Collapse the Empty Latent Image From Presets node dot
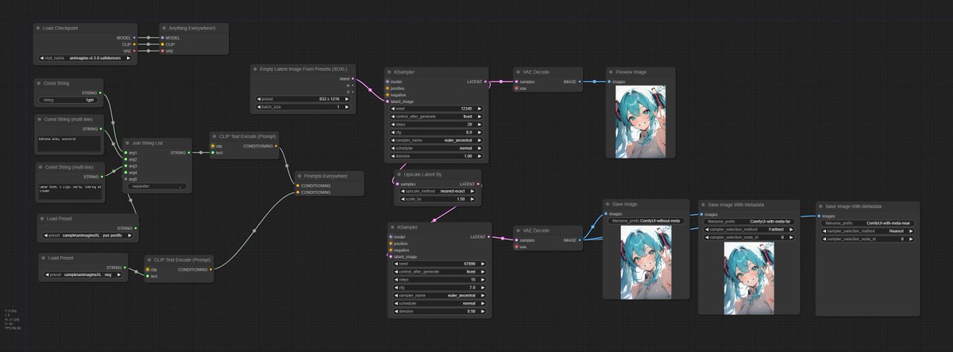This screenshot has width=953, height=352. 256,69
